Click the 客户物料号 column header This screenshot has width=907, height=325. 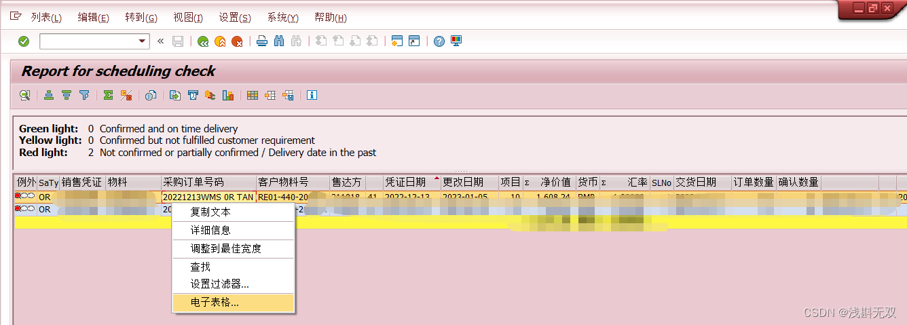point(293,183)
